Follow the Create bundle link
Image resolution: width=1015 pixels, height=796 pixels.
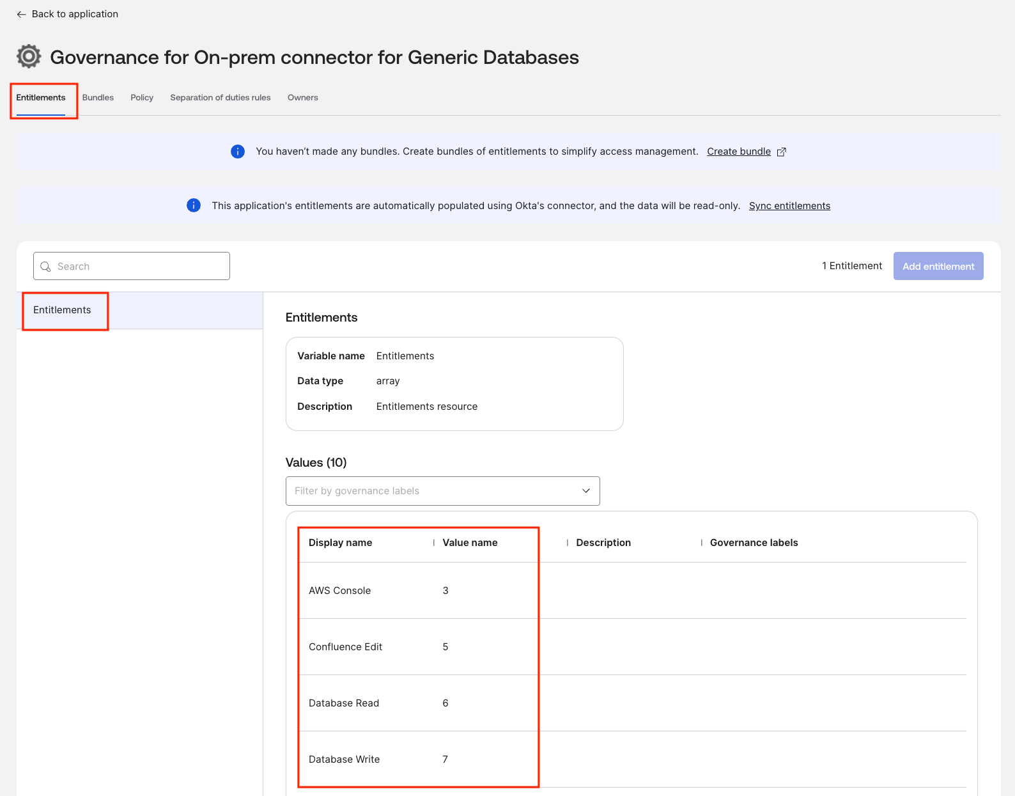[739, 152]
